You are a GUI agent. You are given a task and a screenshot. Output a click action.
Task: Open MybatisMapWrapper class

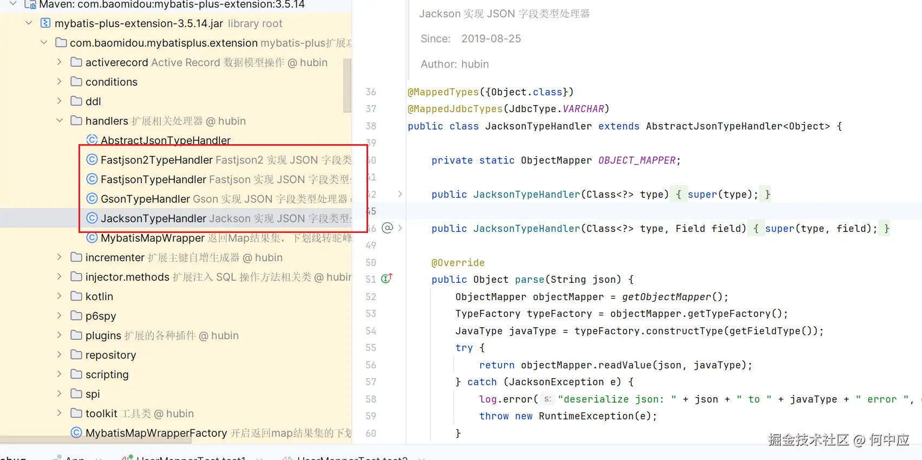click(153, 238)
